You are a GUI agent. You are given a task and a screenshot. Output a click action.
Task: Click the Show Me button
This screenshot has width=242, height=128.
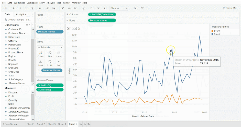pyautogui.click(x=229, y=8)
